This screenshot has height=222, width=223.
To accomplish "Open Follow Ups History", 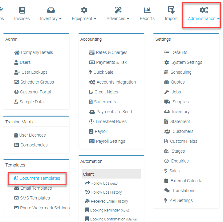I will (x=106, y=192).
